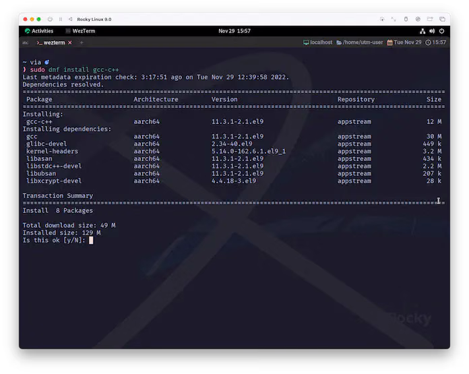The height and width of the screenshot is (374, 469).
Task: Click the UTM restart triangle icon
Action: [x=70, y=19]
